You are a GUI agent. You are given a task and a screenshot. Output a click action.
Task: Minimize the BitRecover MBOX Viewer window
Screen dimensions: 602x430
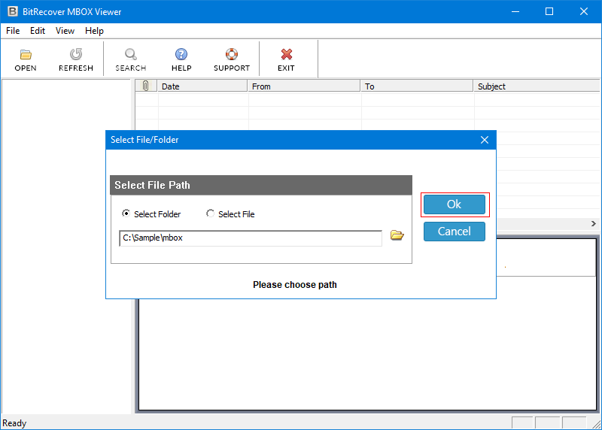[515, 11]
